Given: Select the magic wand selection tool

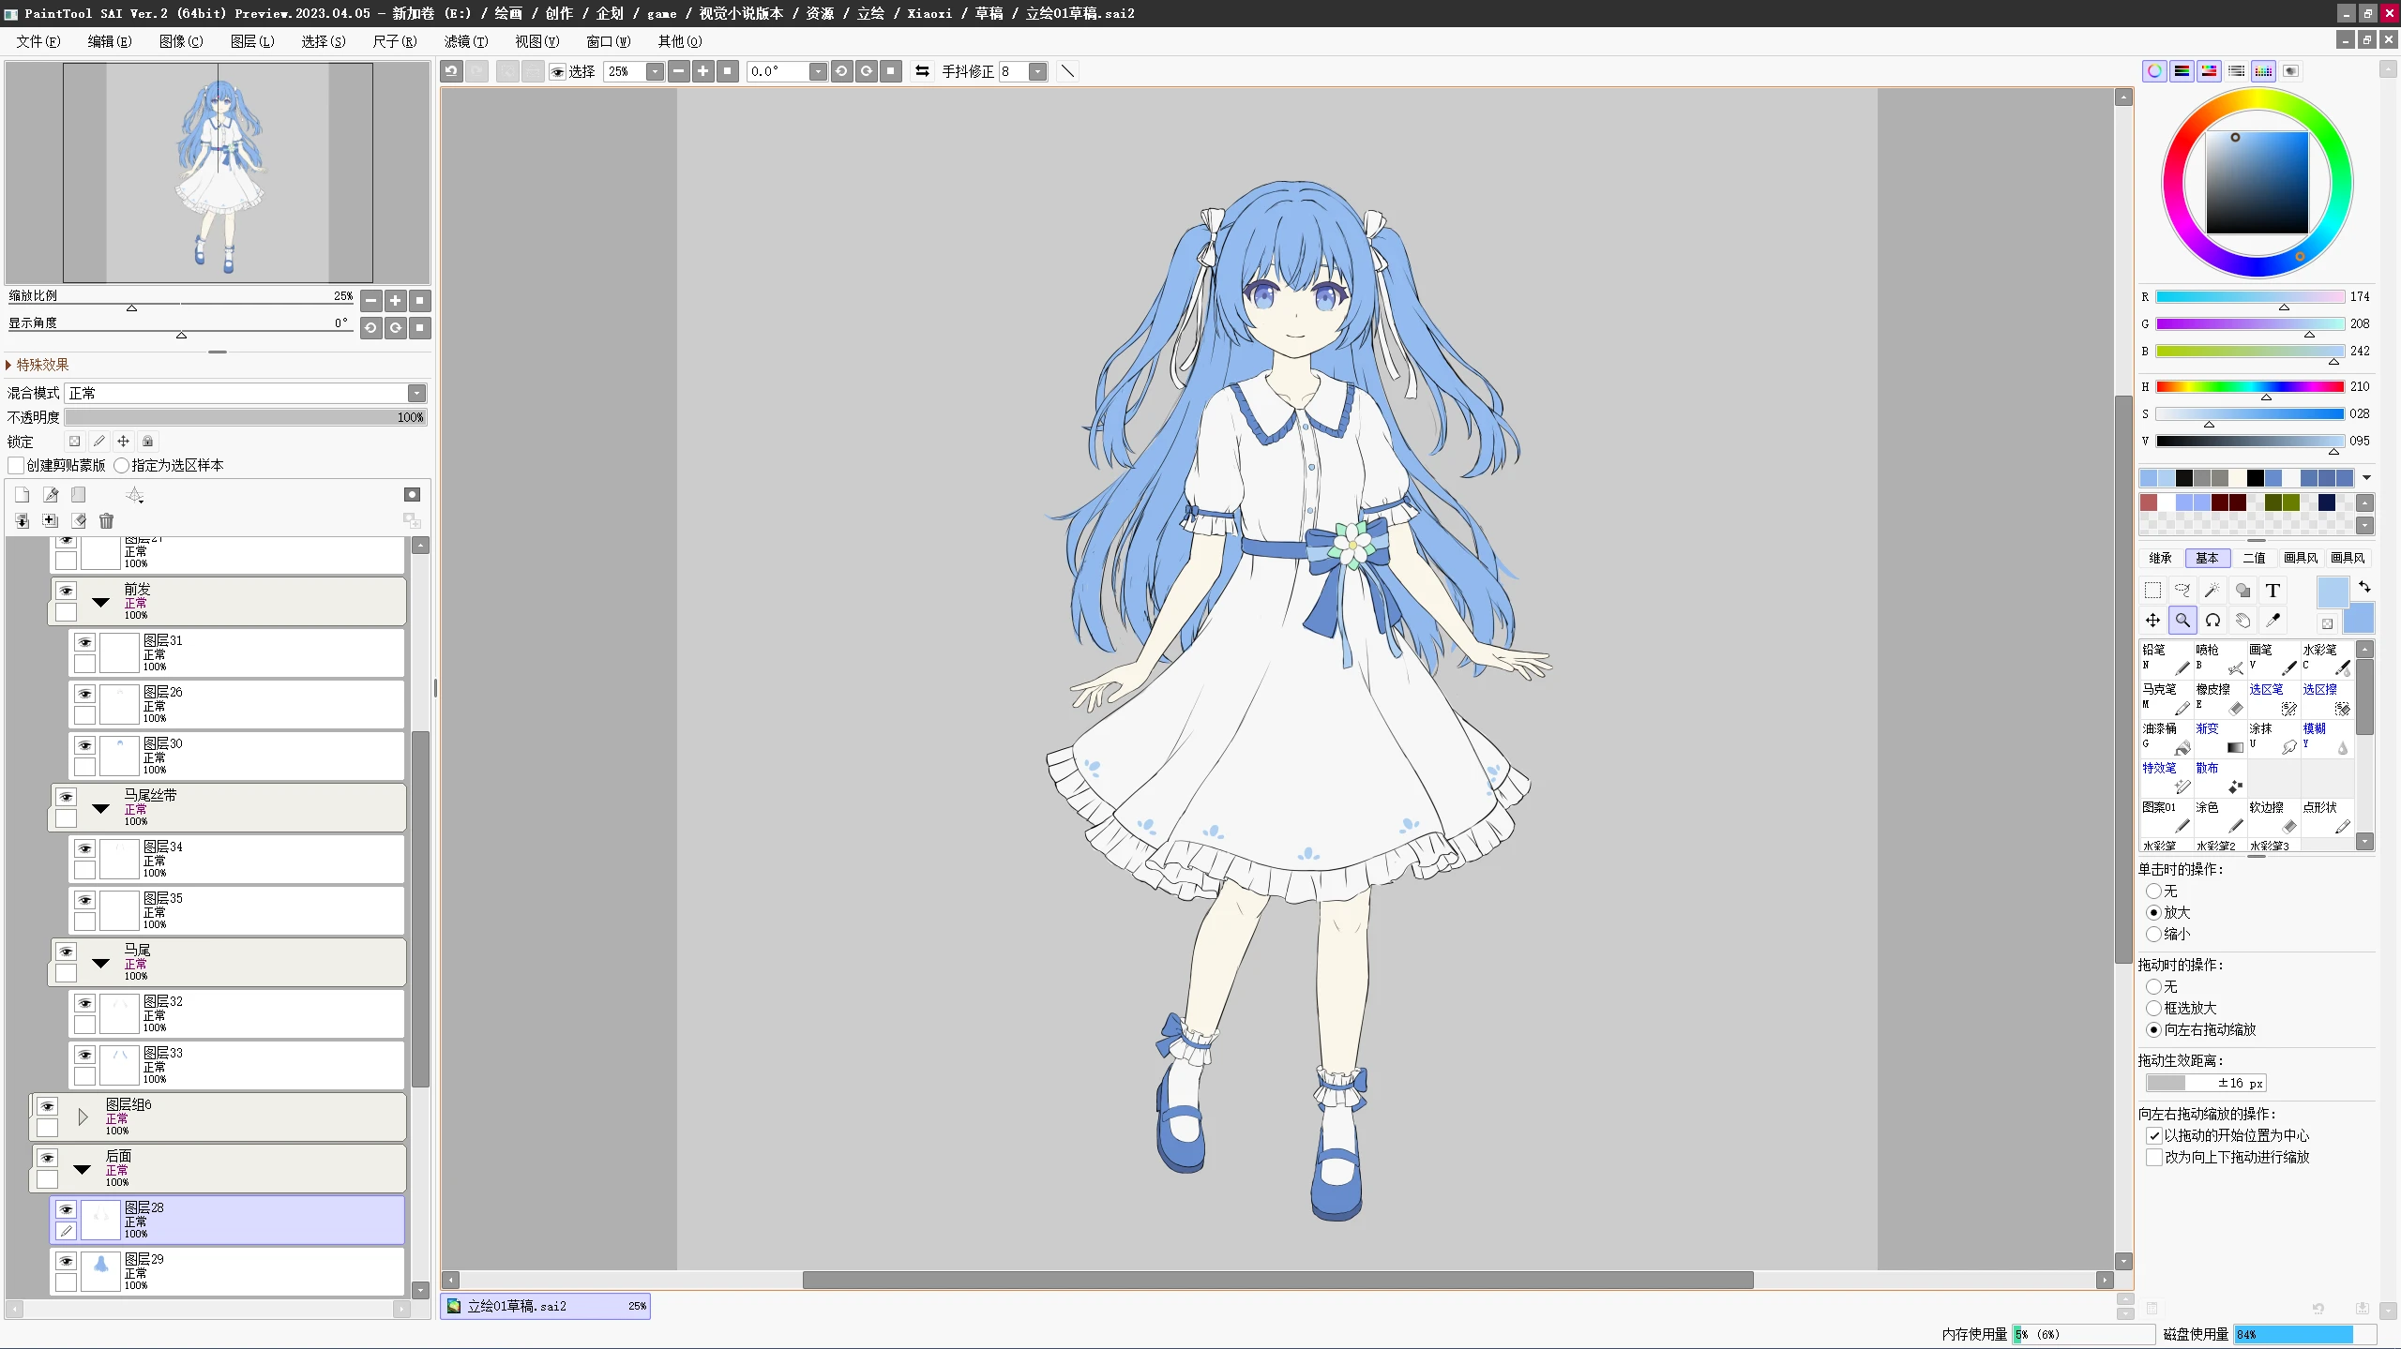Looking at the screenshot, I should pyautogui.click(x=2212, y=591).
